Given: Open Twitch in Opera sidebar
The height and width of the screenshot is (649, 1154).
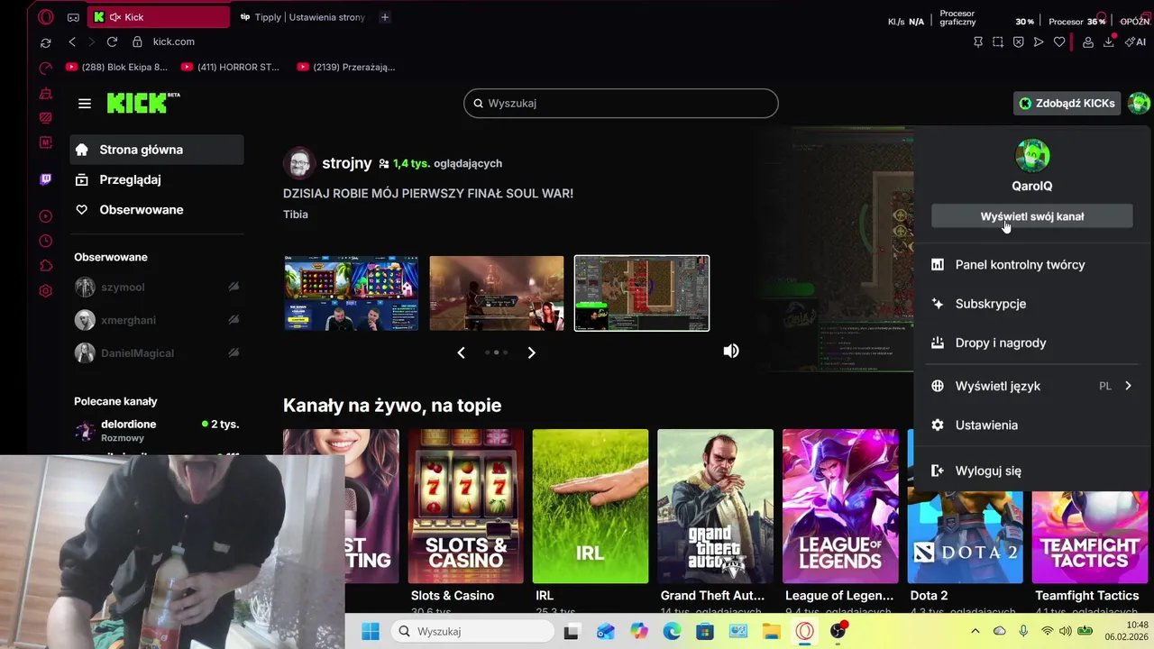Looking at the screenshot, I should click(x=46, y=179).
